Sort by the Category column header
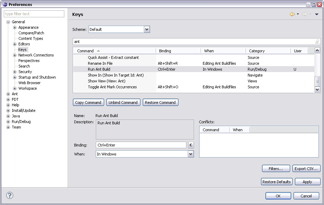 (268, 51)
